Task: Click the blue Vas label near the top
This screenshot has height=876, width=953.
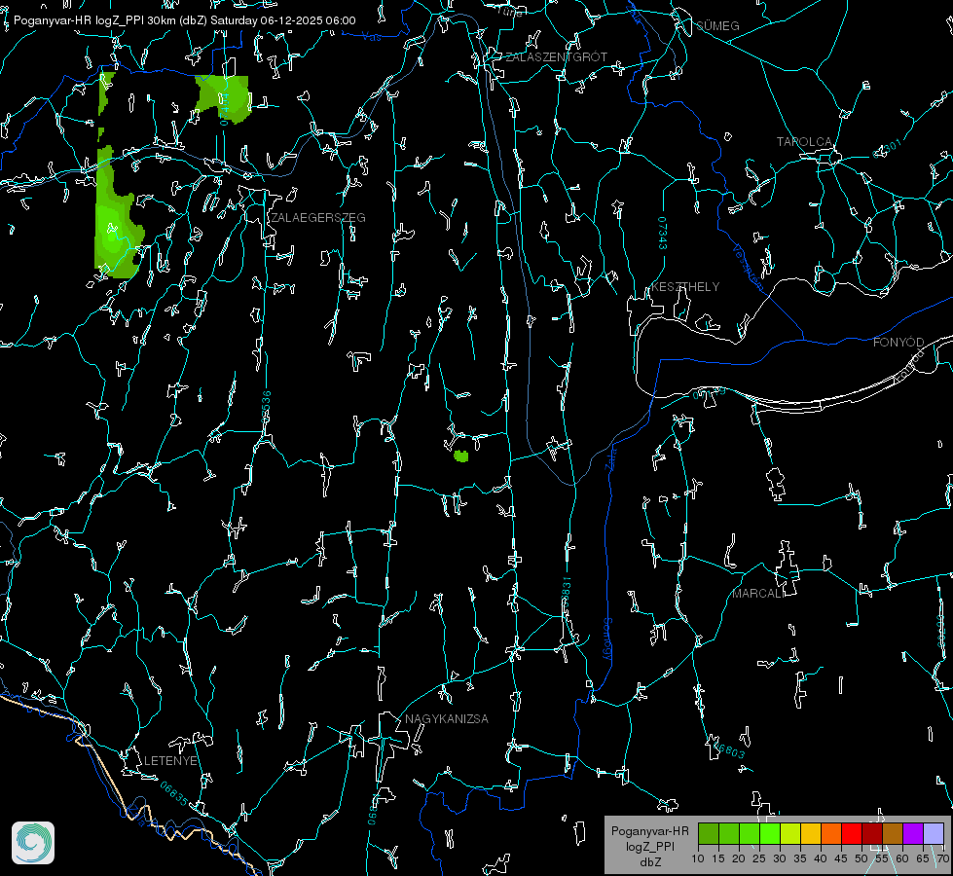Action: 371,37
